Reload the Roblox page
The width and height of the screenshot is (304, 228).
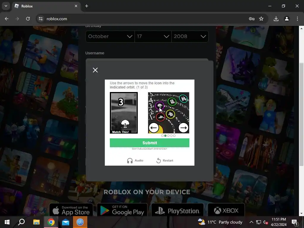click(x=28, y=19)
